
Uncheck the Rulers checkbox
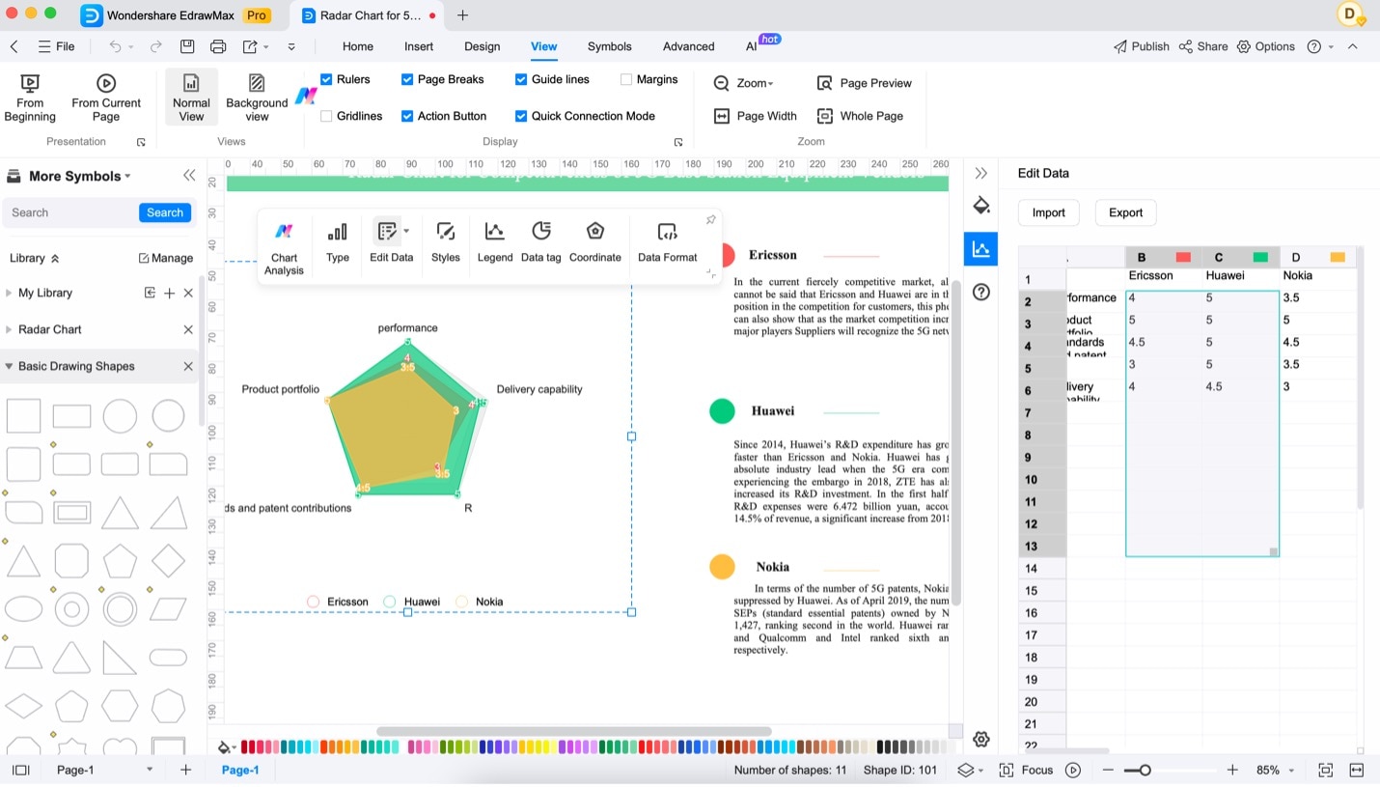pyautogui.click(x=326, y=79)
